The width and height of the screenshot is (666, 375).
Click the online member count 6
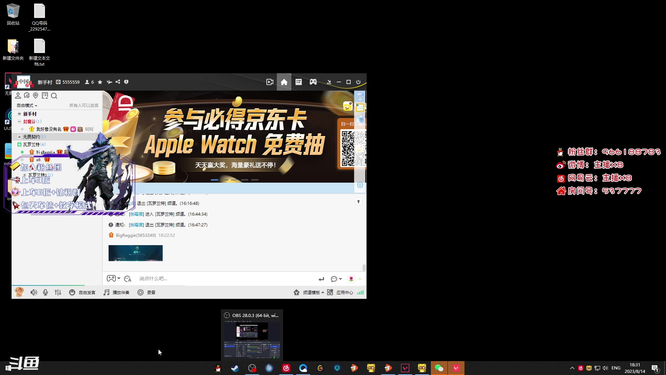89,82
